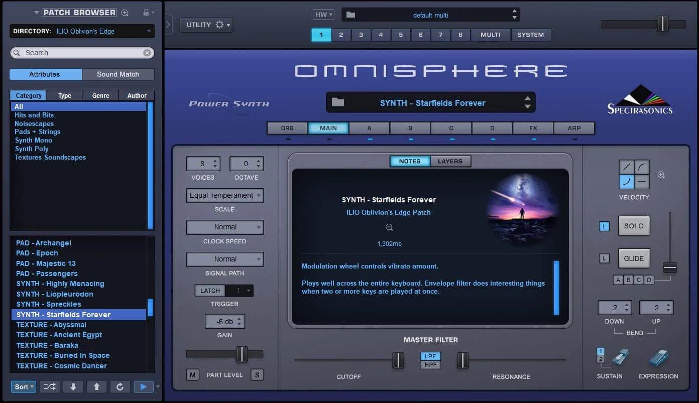This screenshot has width=699, height=403.
Task: Switch the master filter to HPF
Action: click(x=430, y=364)
